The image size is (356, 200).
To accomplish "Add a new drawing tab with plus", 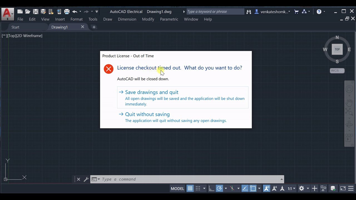I will [94, 27].
